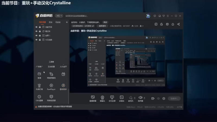Click the save disk icon in the title bar

159,16
